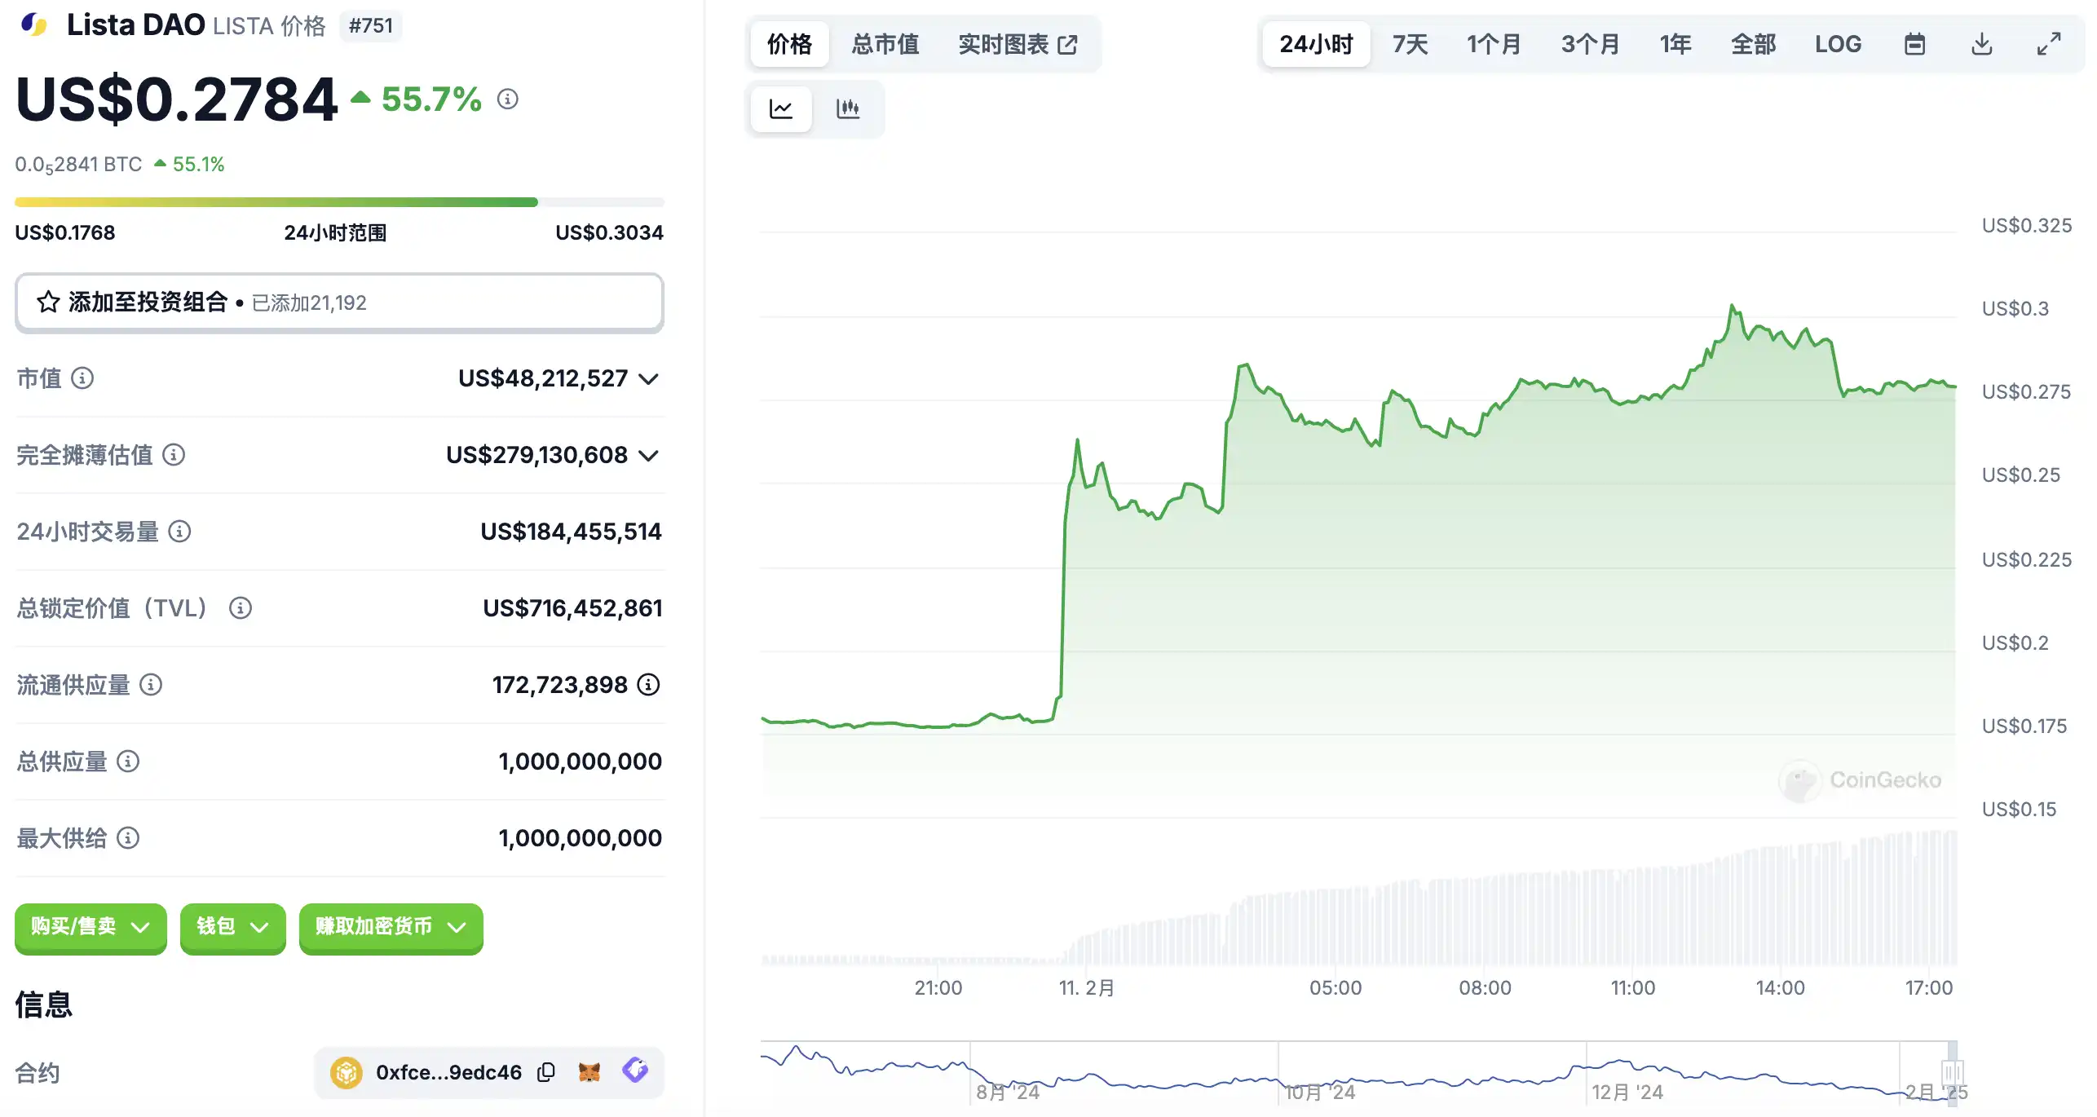The width and height of the screenshot is (2097, 1117).
Task: Add token to MetaMask via fox icon
Action: tap(589, 1072)
